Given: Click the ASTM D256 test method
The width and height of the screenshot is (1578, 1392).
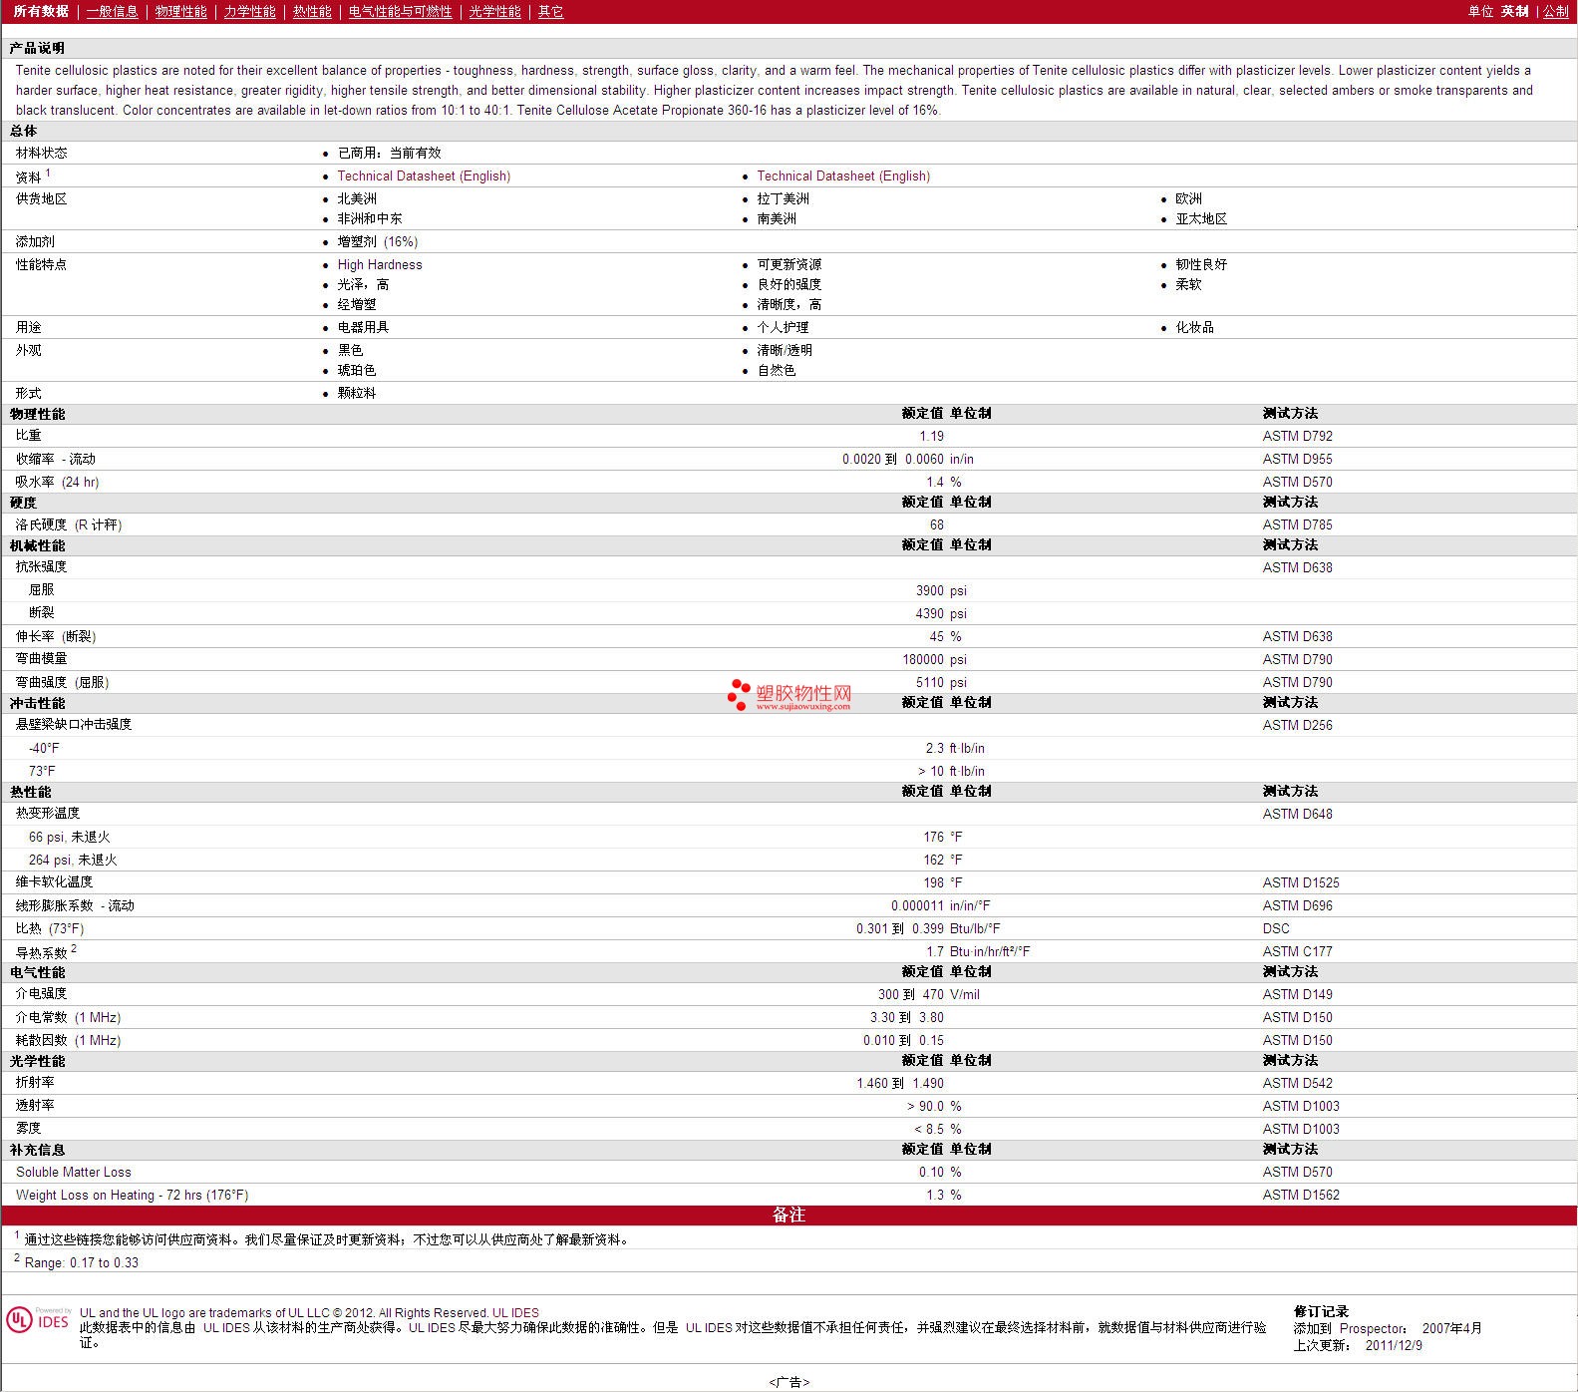Looking at the screenshot, I should pos(1297,725).
